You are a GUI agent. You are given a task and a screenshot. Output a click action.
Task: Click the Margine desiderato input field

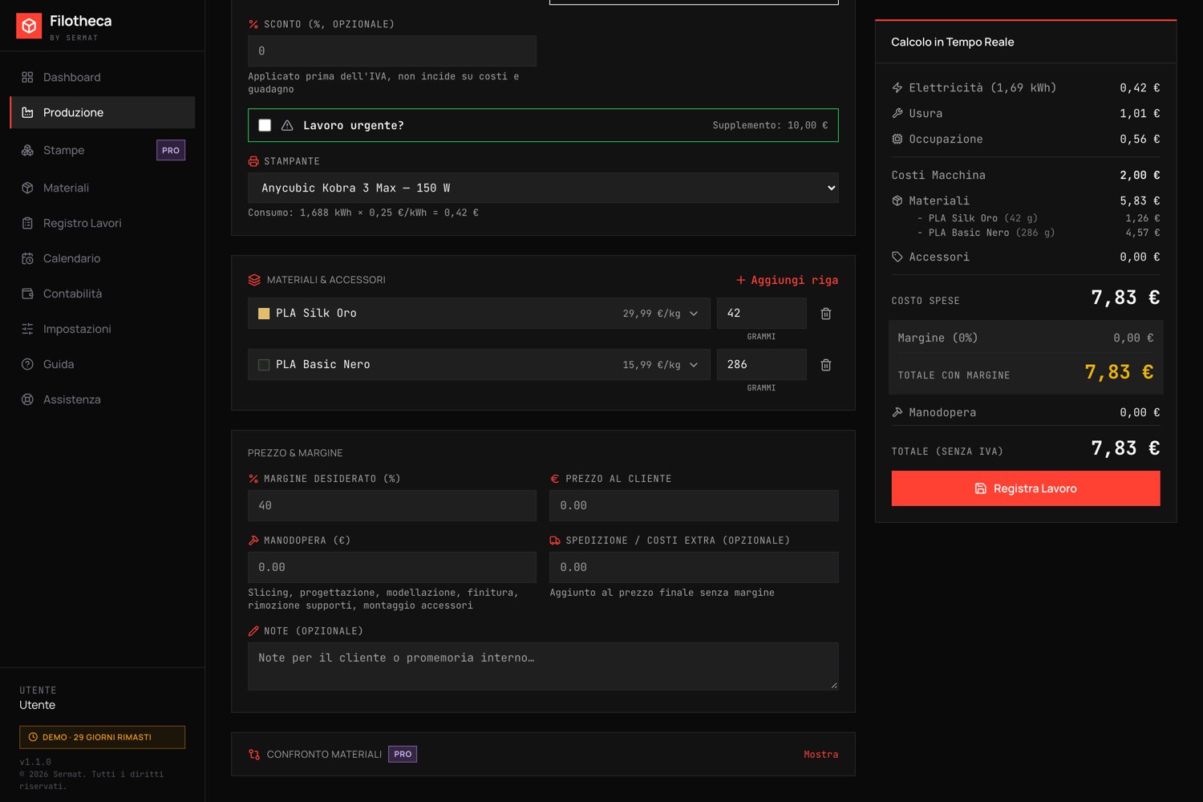coord(392,506)
